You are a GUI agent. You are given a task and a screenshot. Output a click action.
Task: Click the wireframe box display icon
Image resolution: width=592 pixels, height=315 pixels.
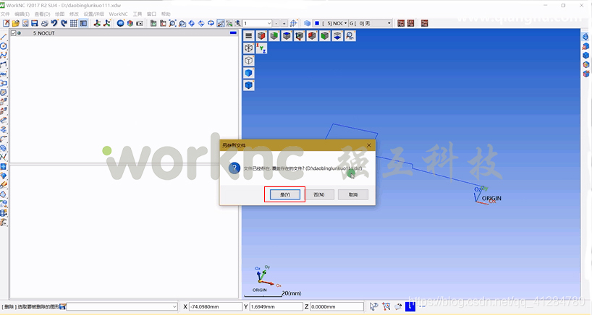click(x=248, y=61)
